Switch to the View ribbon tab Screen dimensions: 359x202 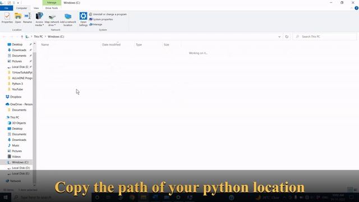click(36, 8)
